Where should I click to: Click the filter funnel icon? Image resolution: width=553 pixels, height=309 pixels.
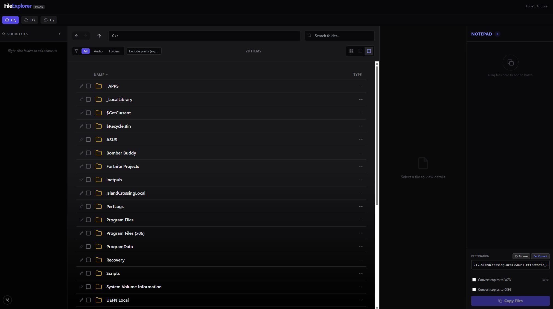click(76, 51)
